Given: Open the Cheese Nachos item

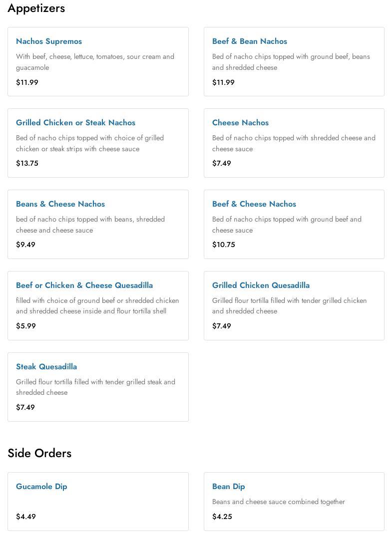Looking at the screenshot, I should coord(240,123).
